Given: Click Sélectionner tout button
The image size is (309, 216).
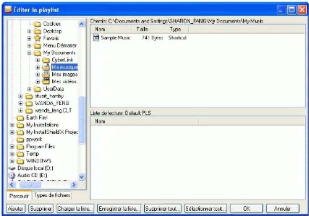Looking at the screenshot, I should pyautogui.click(x=206, y=209).
